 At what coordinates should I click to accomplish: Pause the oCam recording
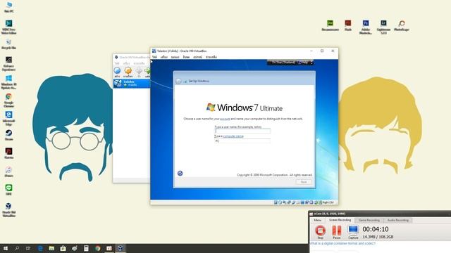point(337,232)
